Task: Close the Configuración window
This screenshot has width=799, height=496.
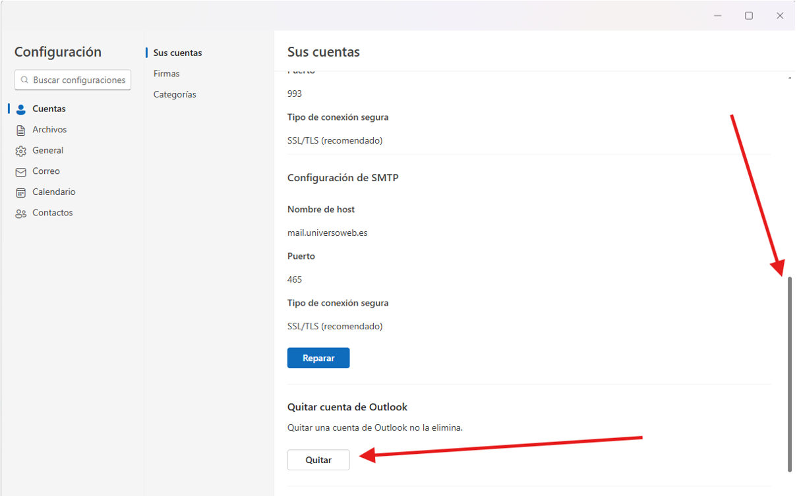Action: [x=780, y=16]
